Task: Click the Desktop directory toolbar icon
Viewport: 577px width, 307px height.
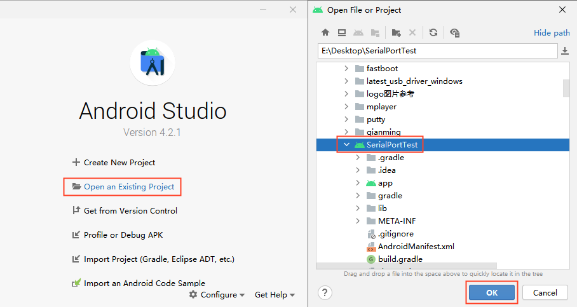Action: pos(341,32)
